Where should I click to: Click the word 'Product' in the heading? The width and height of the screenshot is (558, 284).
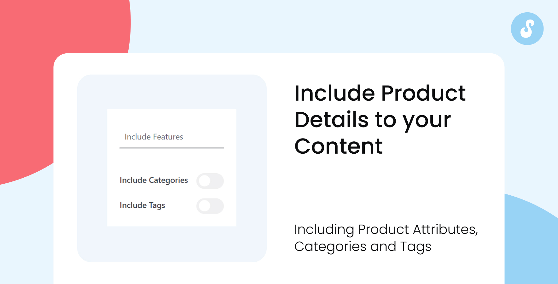coord(423,93)
